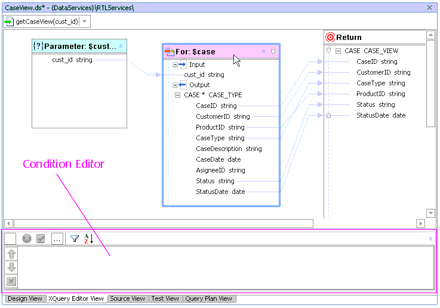Switch to Query Plan View tab
This screenshot has height=308, width=440.
coord(209,298)
